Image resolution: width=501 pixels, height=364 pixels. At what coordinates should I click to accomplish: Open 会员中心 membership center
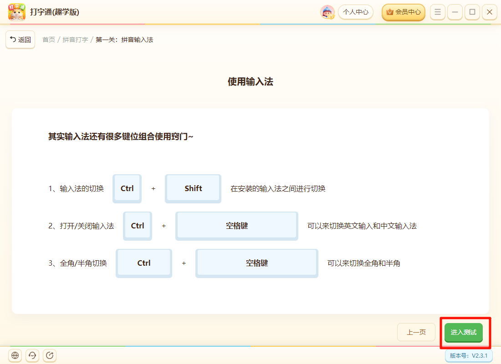coord(404,12)
